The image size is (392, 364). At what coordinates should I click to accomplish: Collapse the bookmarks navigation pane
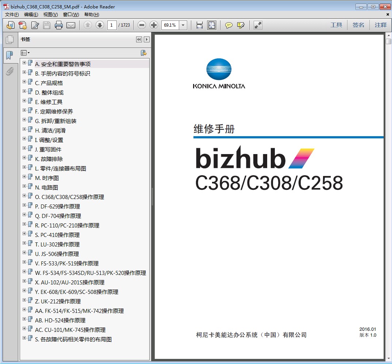[x=139, y=39]
